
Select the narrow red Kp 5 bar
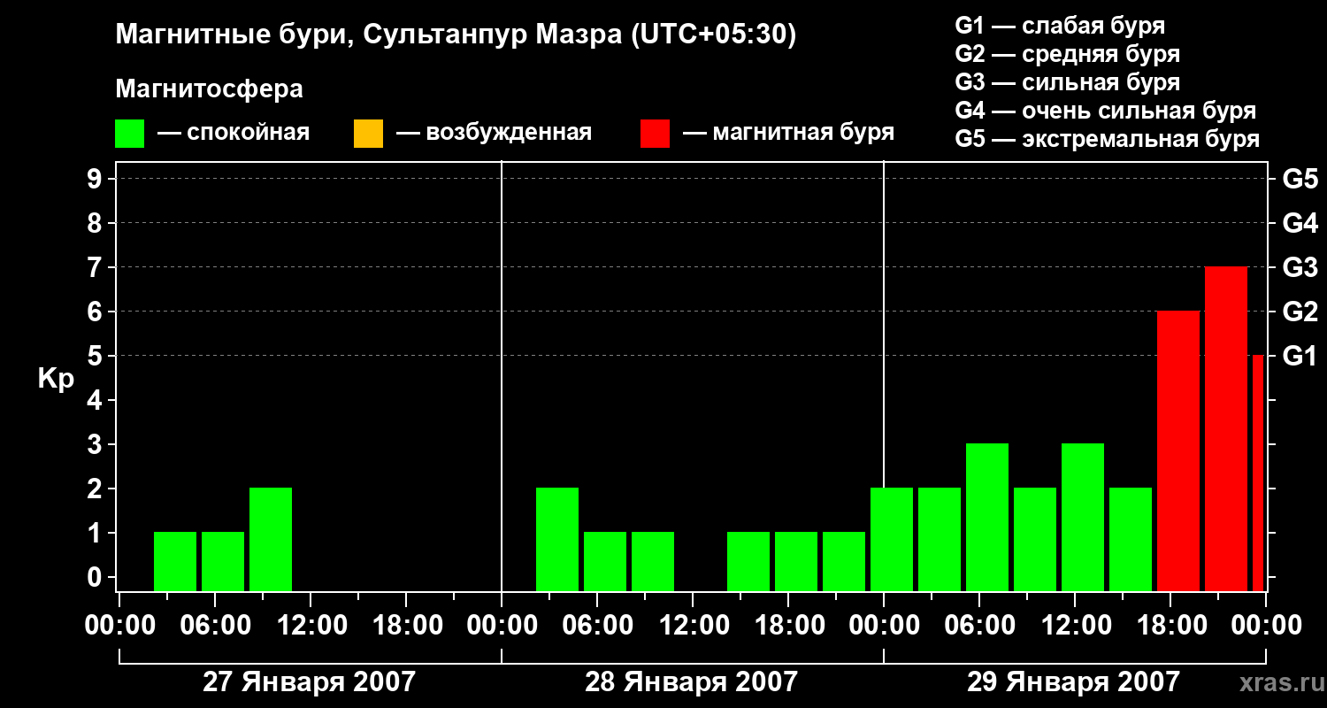point(1258,473)
